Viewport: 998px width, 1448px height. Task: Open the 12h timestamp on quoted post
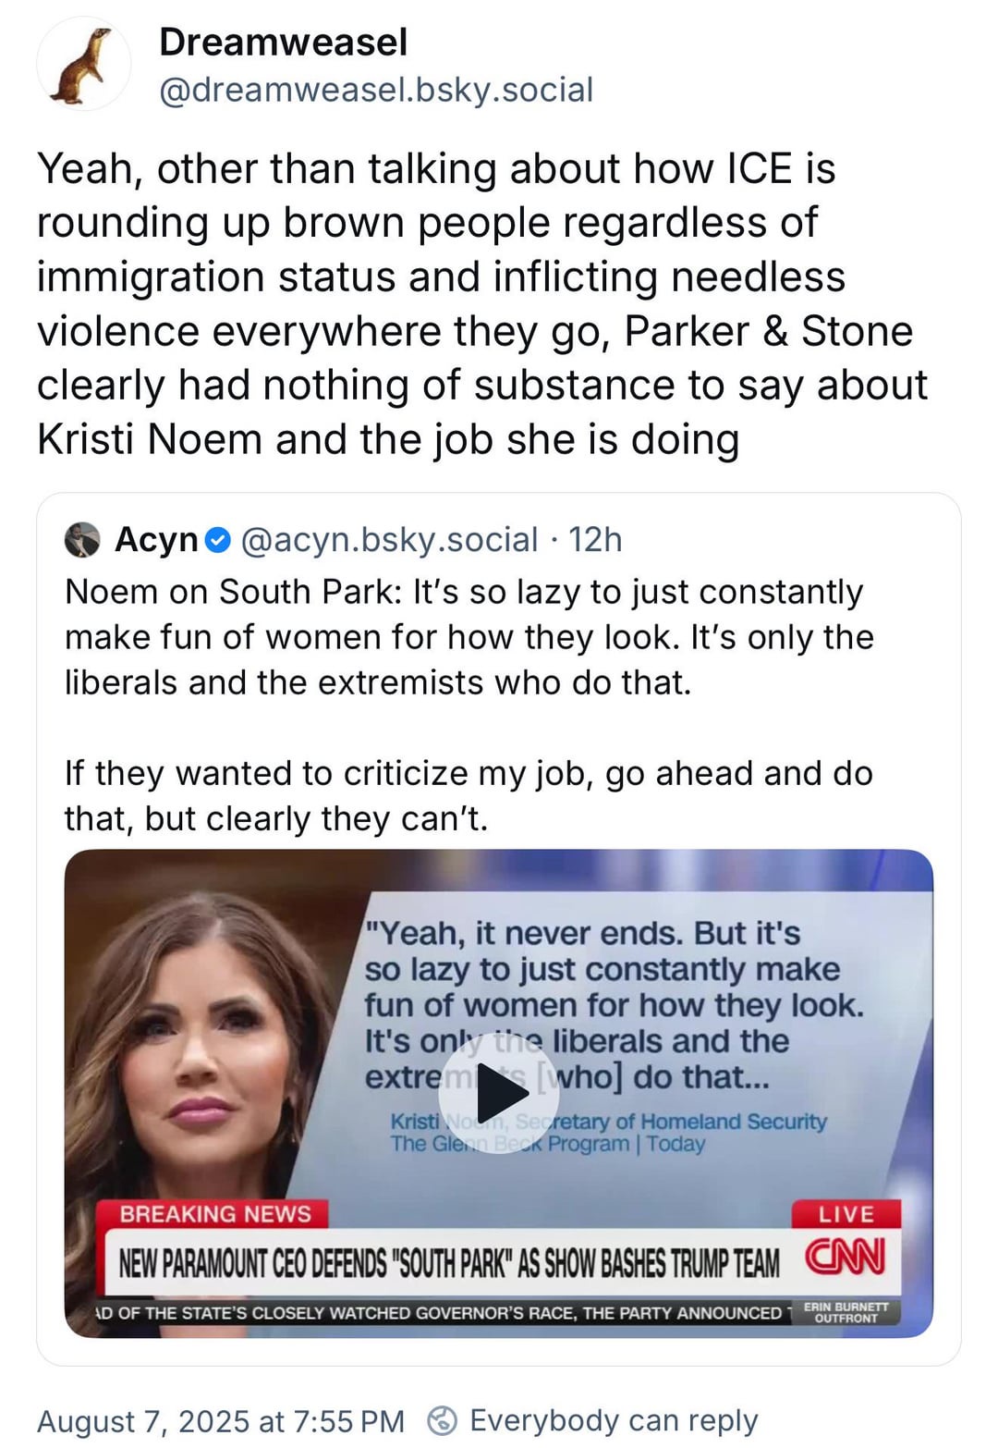point(594,539)
